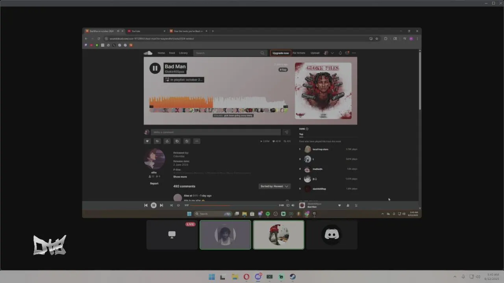The width and height of the screenshot is (504, 283).
Task: Click the magnifier icon in SoundCloud search
Action: 262,53
